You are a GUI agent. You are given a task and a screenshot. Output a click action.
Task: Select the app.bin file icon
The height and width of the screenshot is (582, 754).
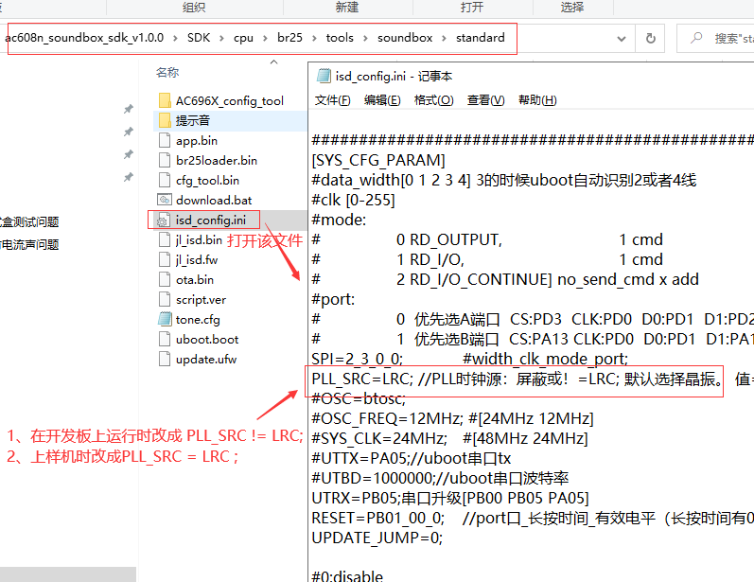pos(165,140)
